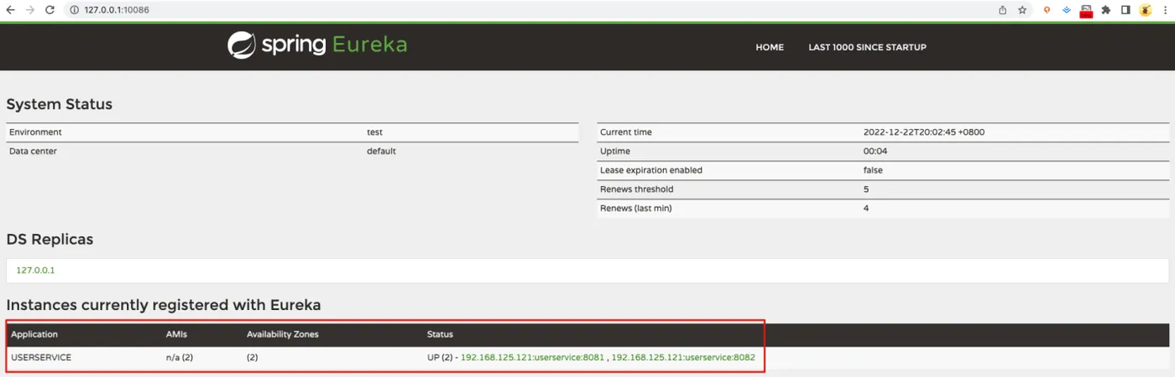Click the browser forward arrow
Image resolution: width=1175 pixels, height=377 pixels.
(x=30, y=10)
